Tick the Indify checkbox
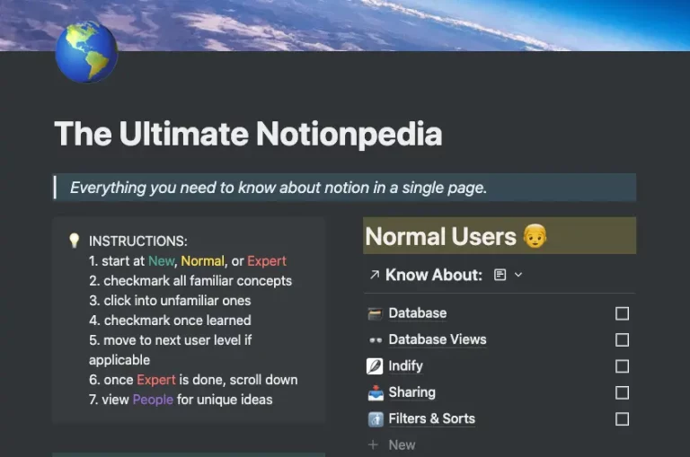Viewport: 690px width, 457px height. 622,366
